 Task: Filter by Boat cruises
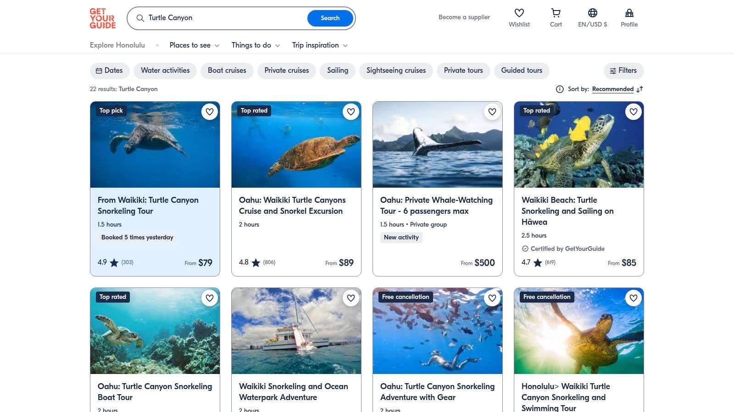pos(227,70)
